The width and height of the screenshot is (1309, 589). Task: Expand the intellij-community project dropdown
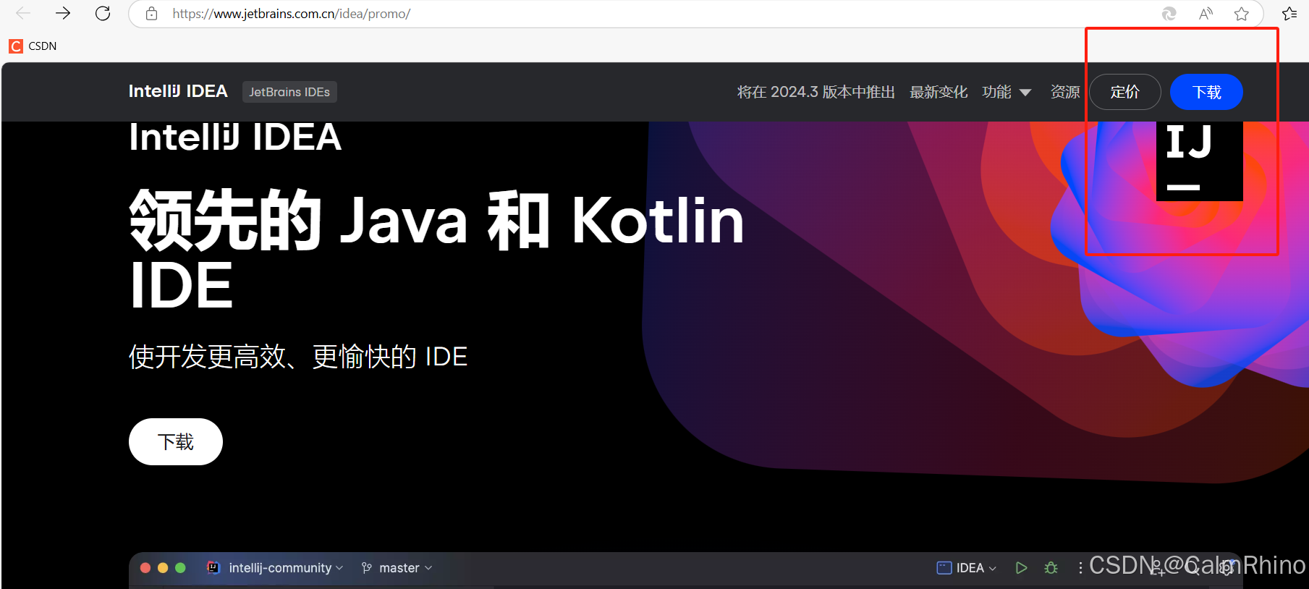pos(286,568)
